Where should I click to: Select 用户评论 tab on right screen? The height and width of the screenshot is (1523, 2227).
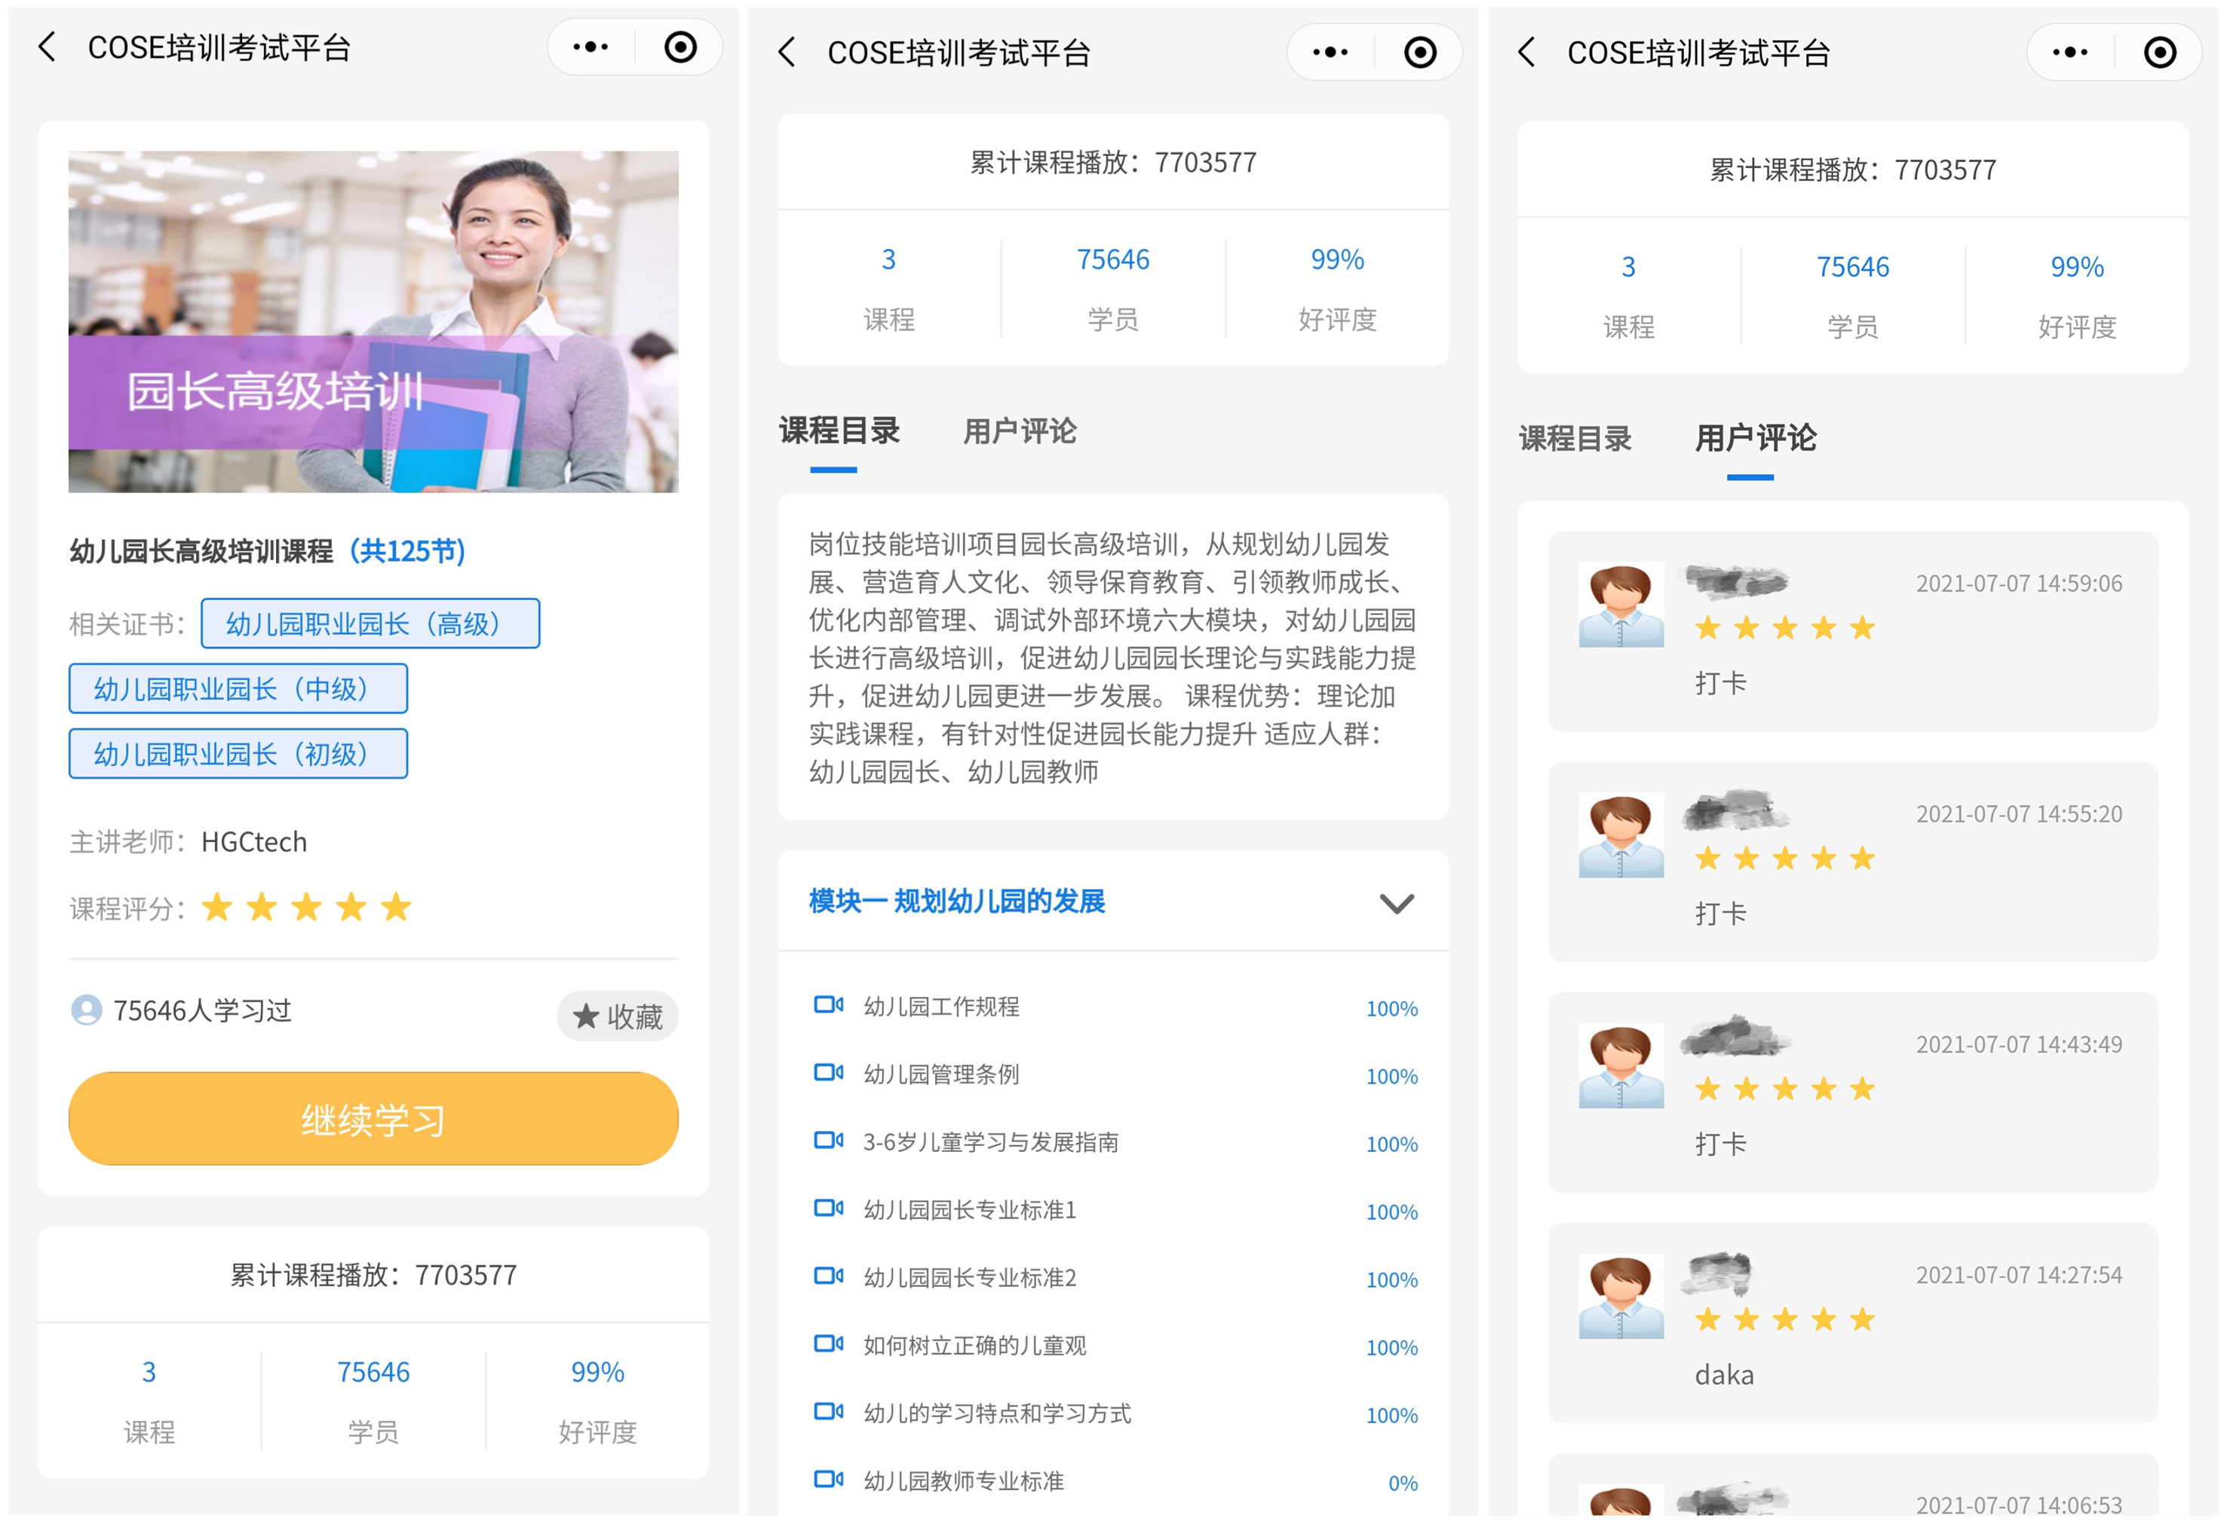(1755, 439)
